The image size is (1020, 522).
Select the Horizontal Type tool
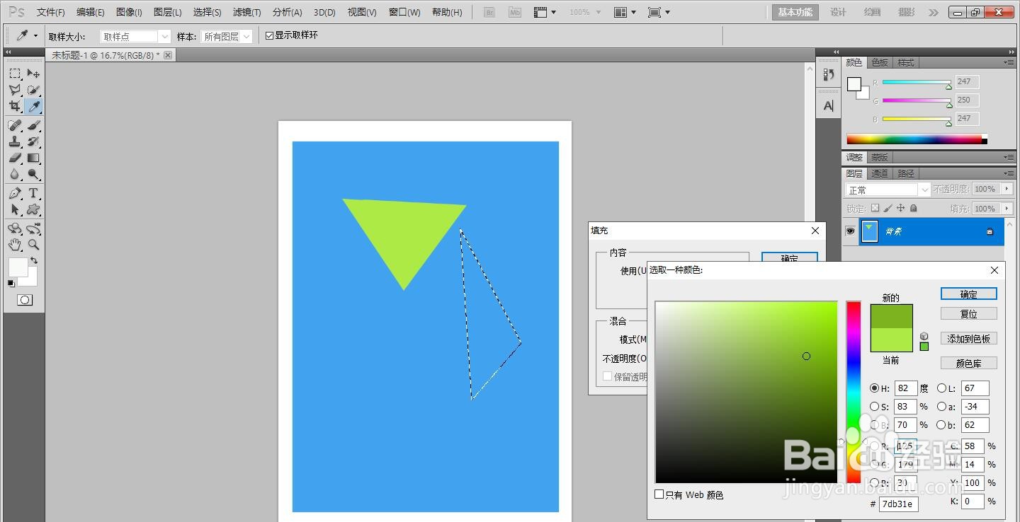(33, 193)
